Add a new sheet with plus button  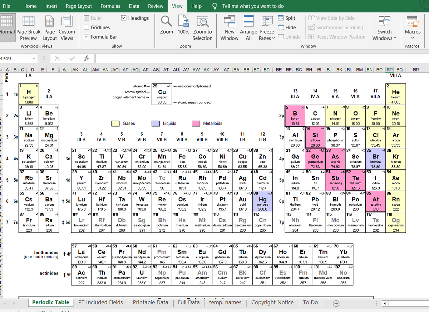(x=336, y=303)
